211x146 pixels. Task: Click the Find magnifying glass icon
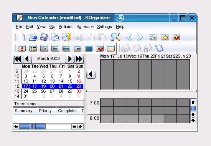pyautogui.click(x=115, y=37)
